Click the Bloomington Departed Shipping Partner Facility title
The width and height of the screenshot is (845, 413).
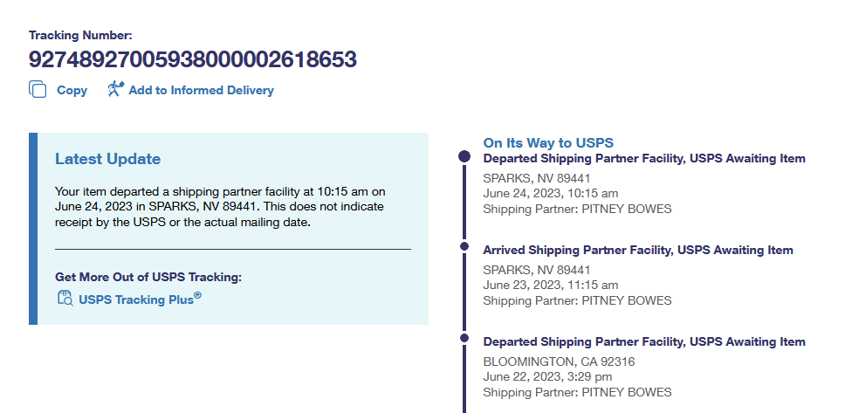(643, 342)
